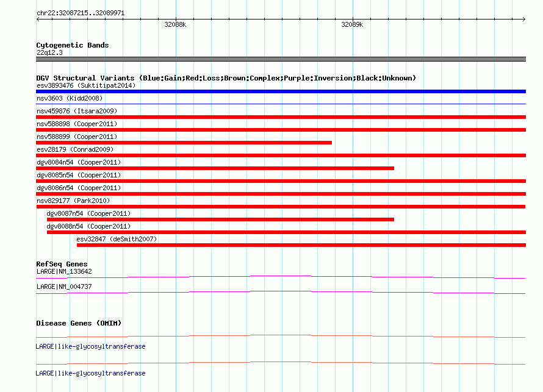
Task: Open the first LARGE|like-glycosyltransferase link
Action: [90, 346]
